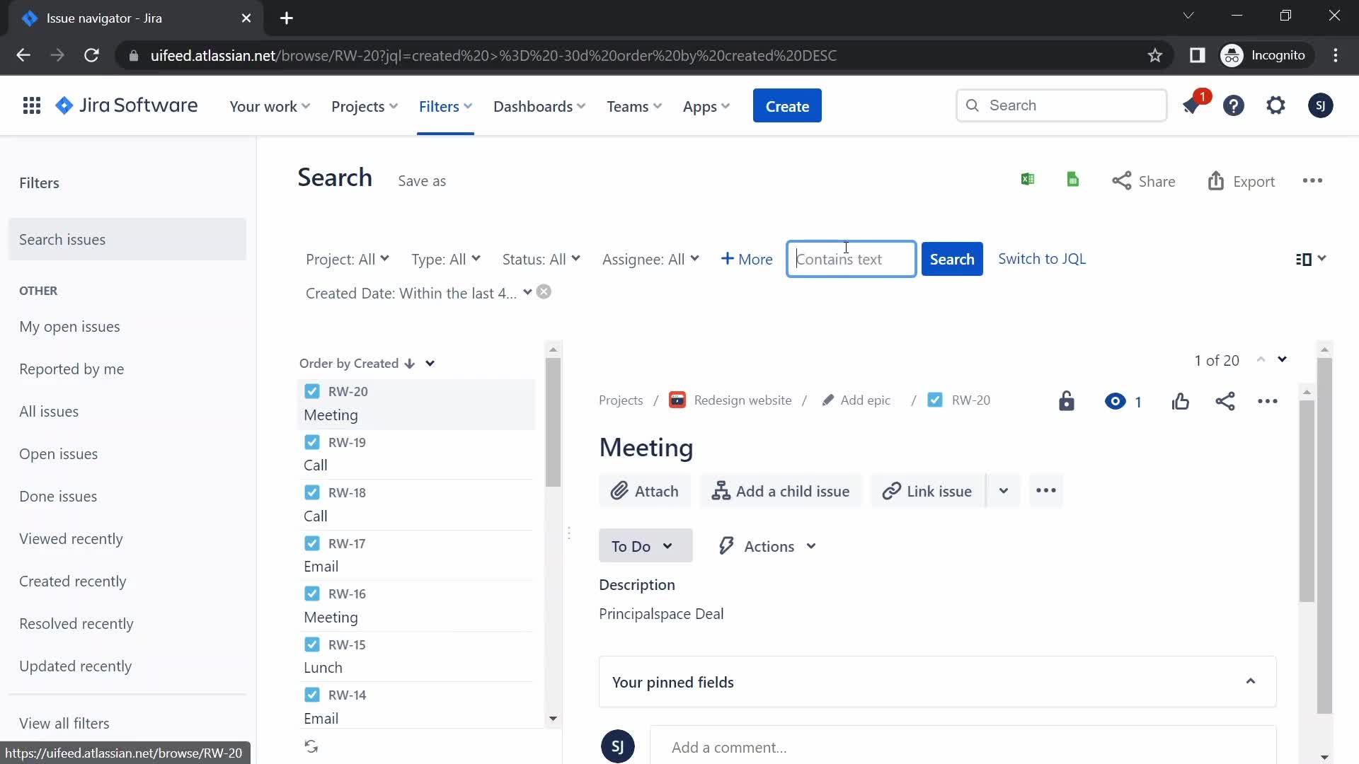Click the Link issue button
The width and height of the screenshot is (1359, 764).
pos(927,491)
